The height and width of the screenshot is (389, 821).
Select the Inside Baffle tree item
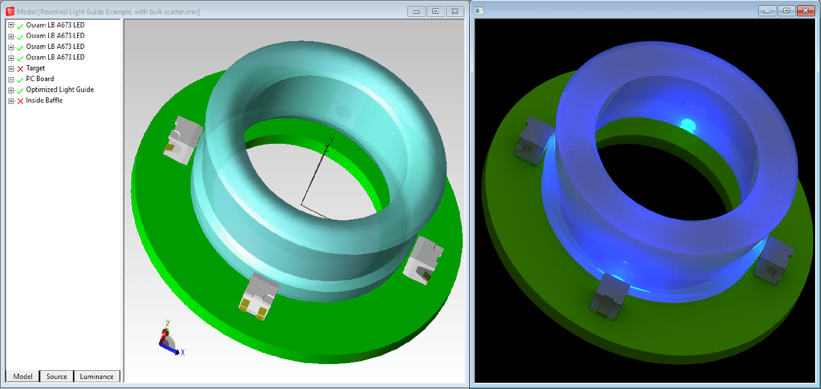click(x=44, y=100)
